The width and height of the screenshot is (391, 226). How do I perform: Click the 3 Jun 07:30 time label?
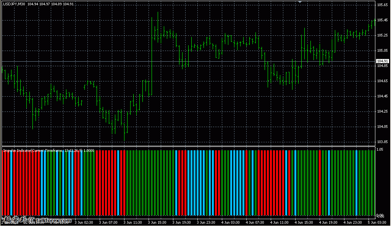[x=108, y=223]
